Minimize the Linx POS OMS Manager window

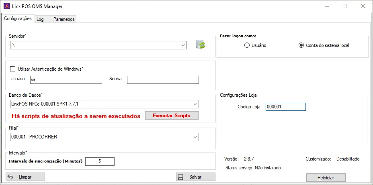(326, 6)
